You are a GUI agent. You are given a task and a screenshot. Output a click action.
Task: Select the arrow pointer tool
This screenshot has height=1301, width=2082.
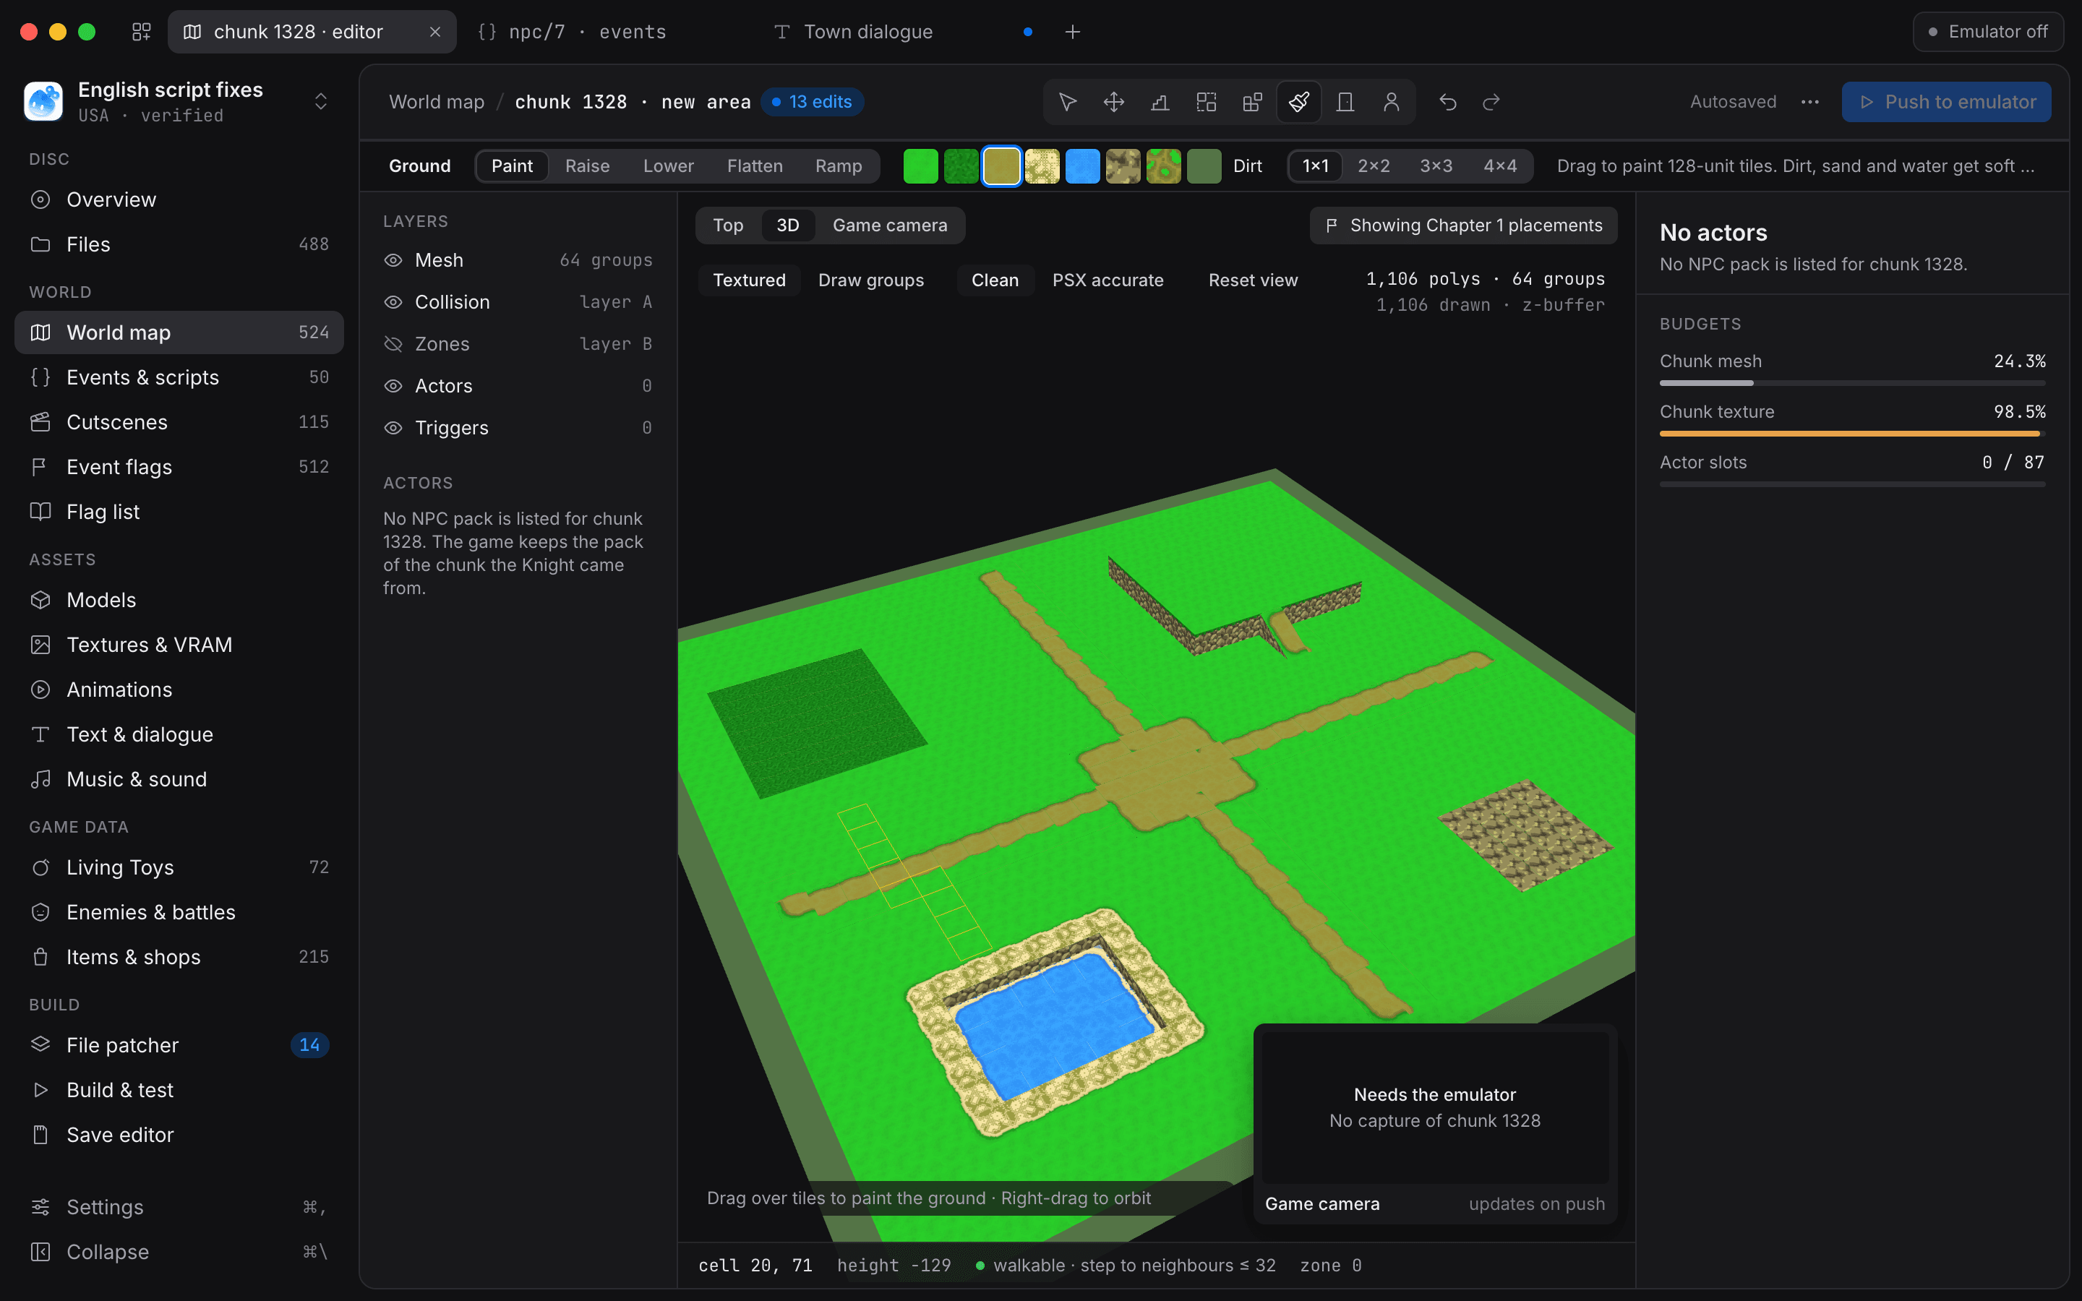point(1068,101)
